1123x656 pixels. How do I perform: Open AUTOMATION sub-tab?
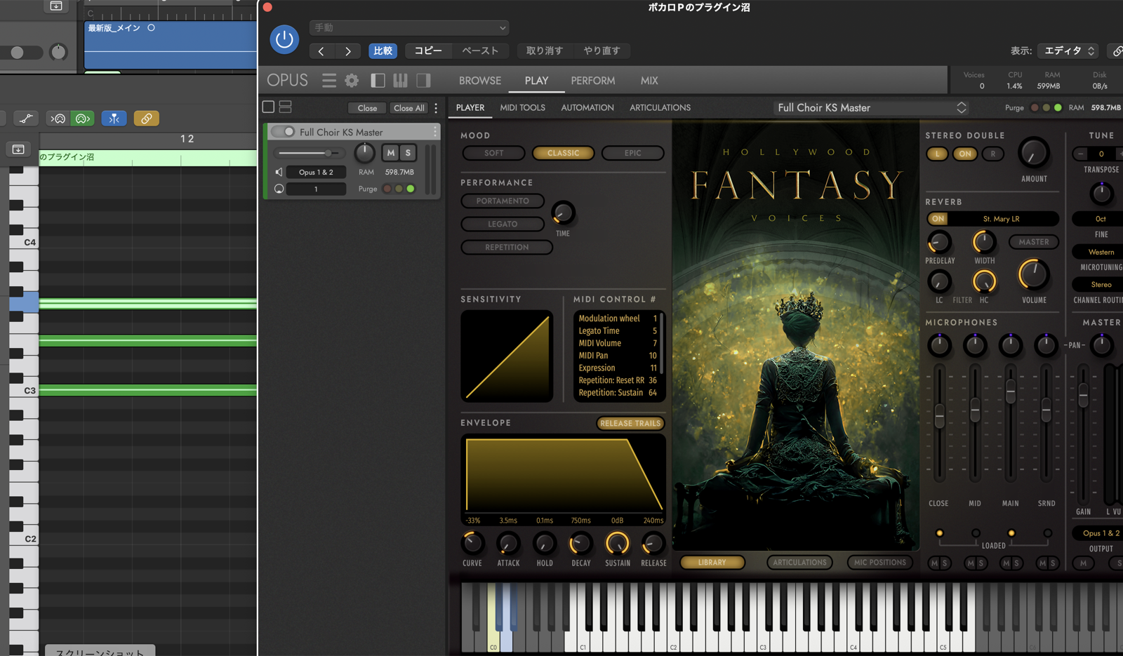click(587, 107)
